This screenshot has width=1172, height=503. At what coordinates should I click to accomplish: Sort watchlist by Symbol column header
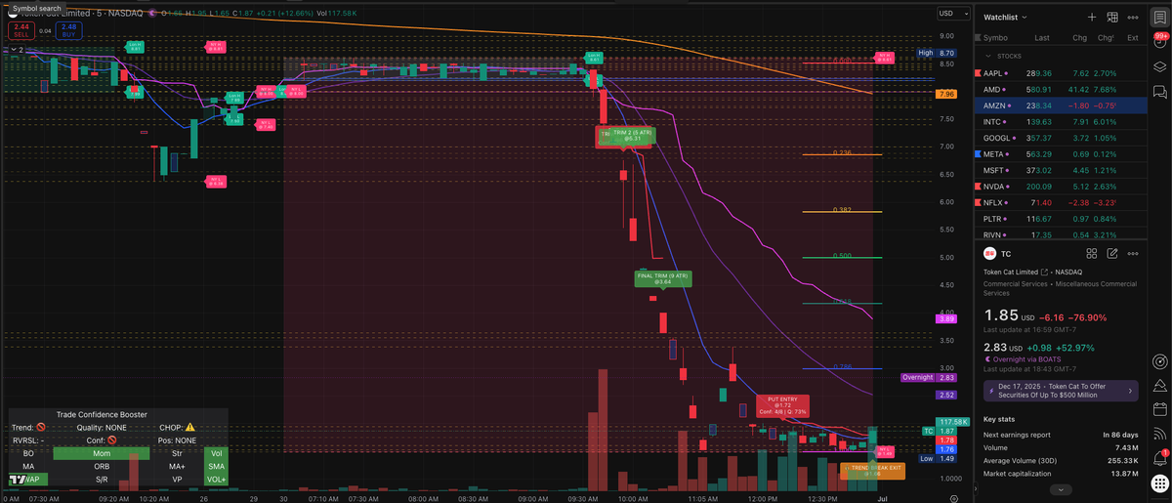coord(995,38)
